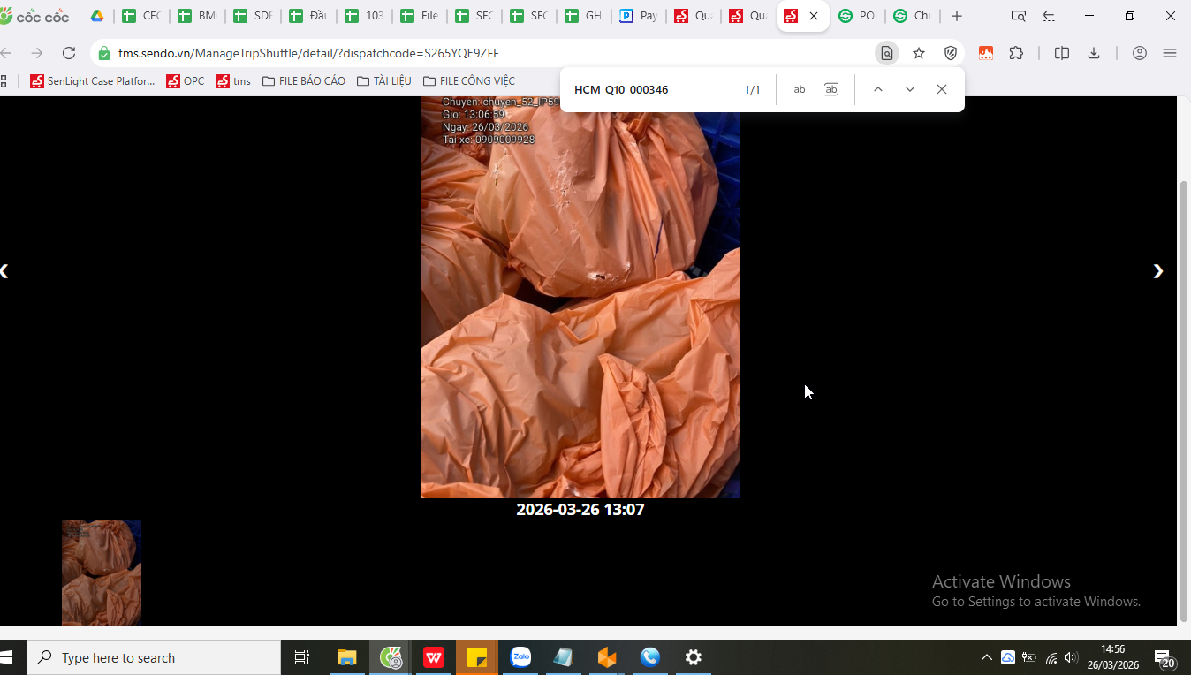1191x675 pixels.
Task: Open the tms bookmark
Action: tap(233, 80)
